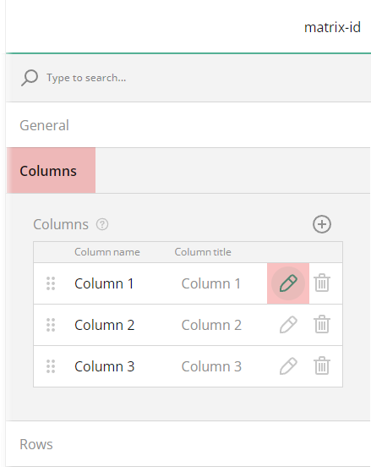
Task: Select the Column 1 name cell
Action: point(104,283)
